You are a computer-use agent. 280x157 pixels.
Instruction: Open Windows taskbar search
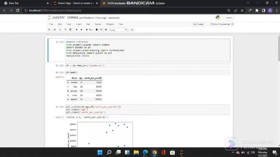click(x=109, y=152)
